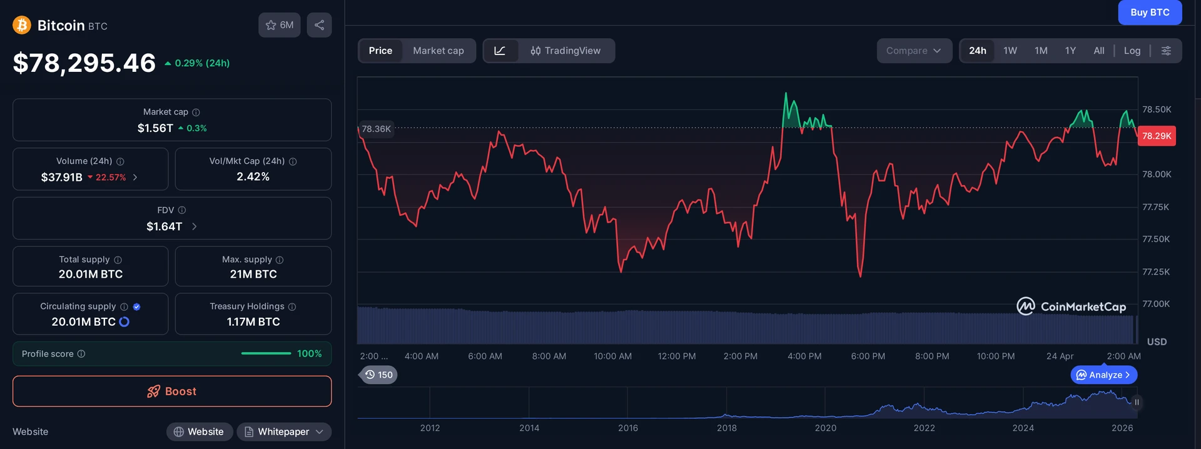Open Profile score info icon
The height and width of the screenshot is (449, 1201).
81,354
